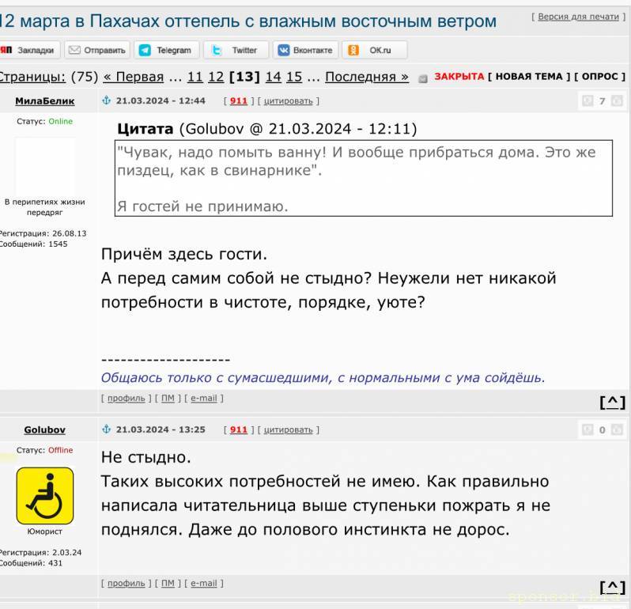This screenshot has height=609, width=631.
Task: Click Golubov's wheelchair avatar
Action: [x=45, y=496]
